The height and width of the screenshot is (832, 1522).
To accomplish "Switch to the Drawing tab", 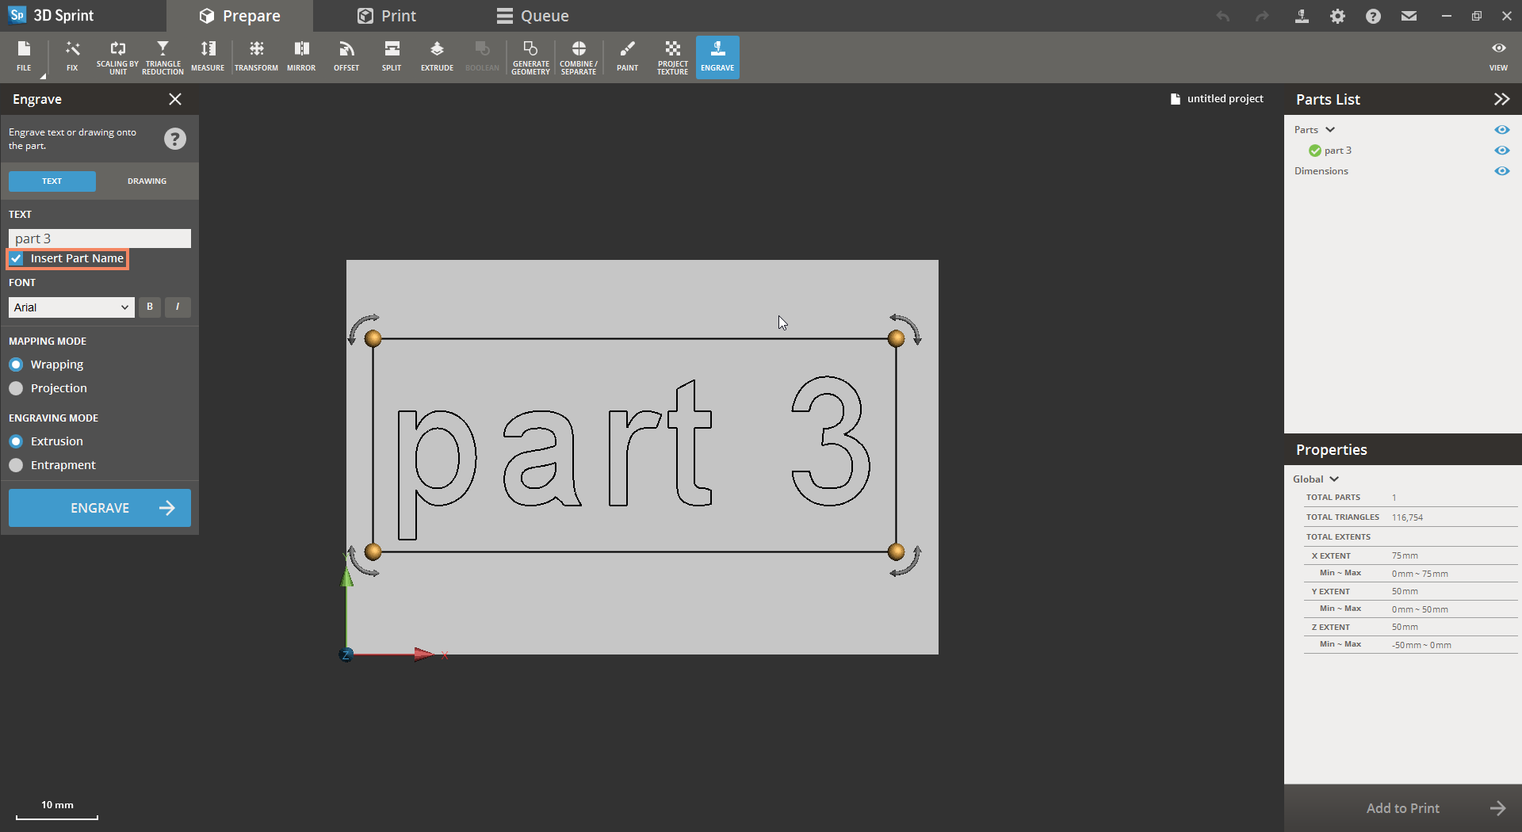I will point(147,181).
